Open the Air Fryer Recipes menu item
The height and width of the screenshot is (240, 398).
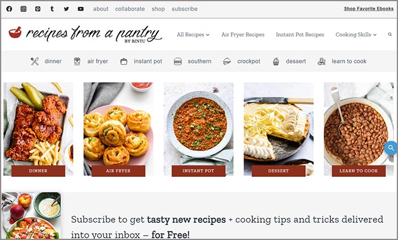click(243, 35)
